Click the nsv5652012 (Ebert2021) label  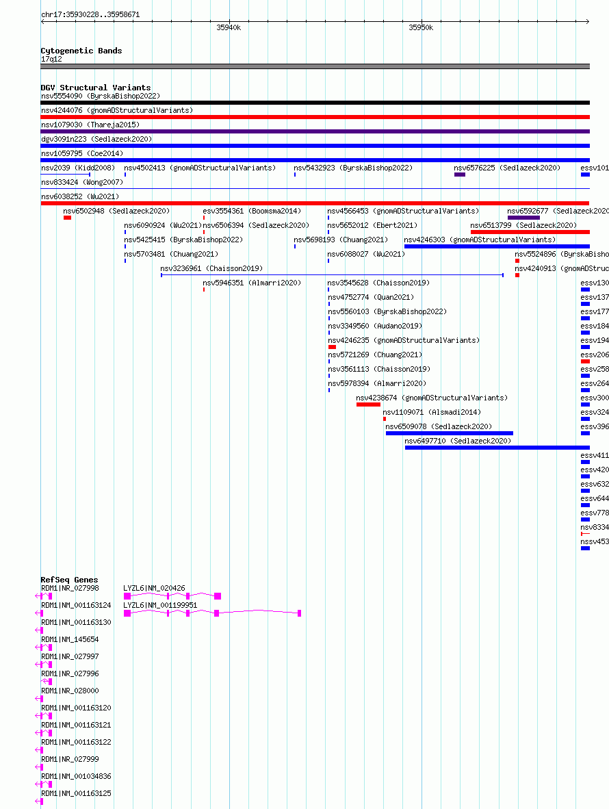(x=372, y=226)
